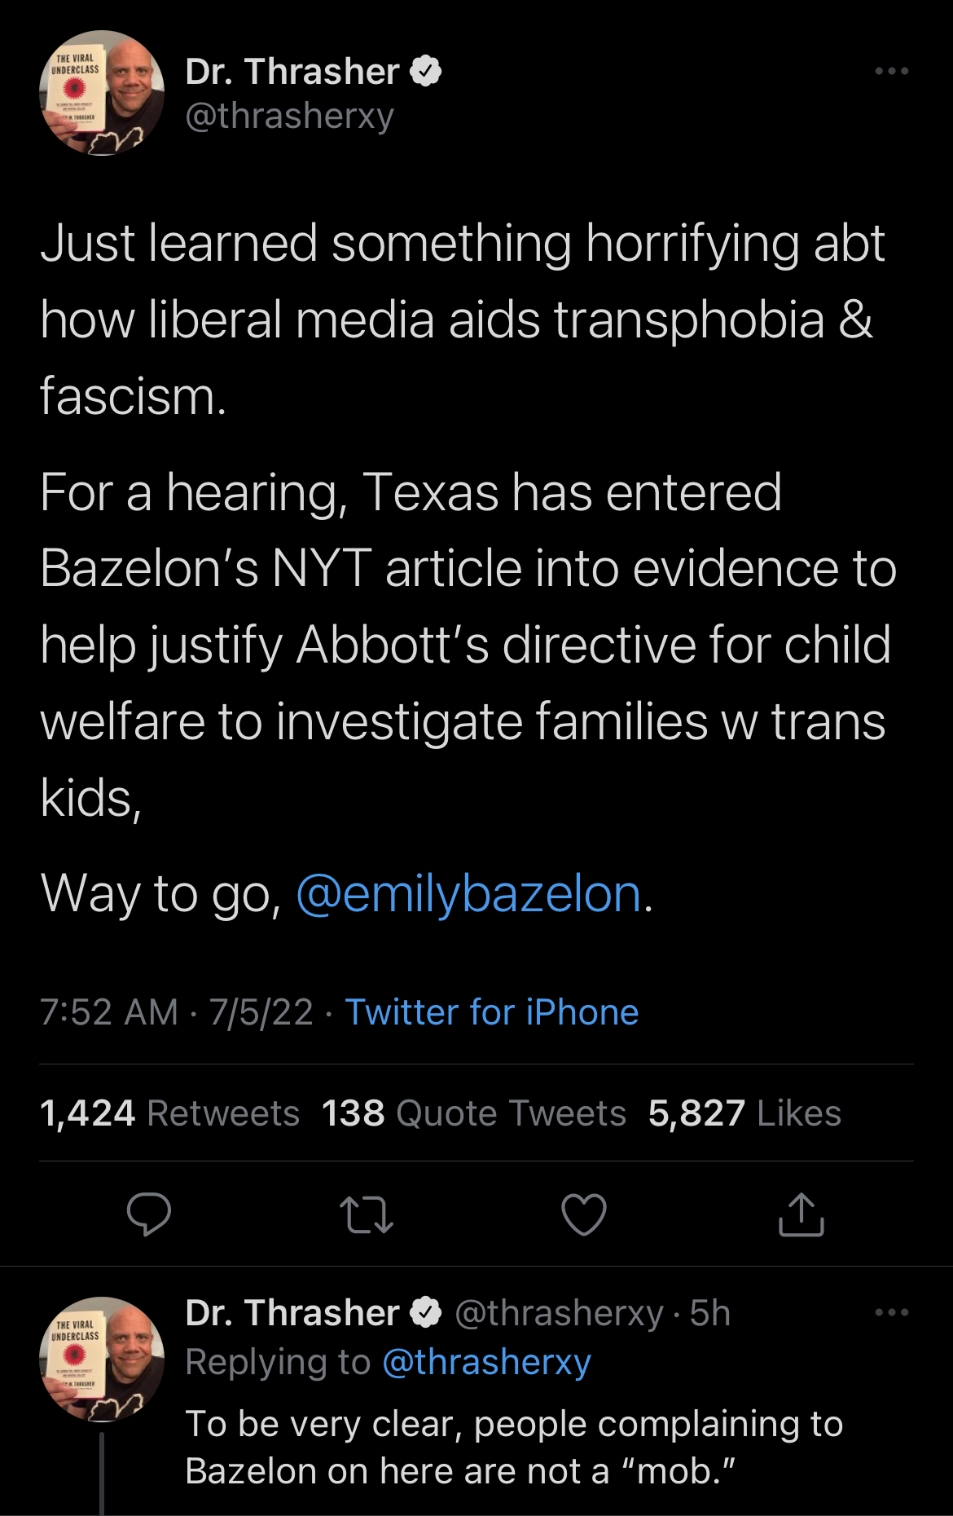Viewport: 953px width, 1516px height.
Task: Open the three-dot menu on main tweet
Action: tap(892, 72)
